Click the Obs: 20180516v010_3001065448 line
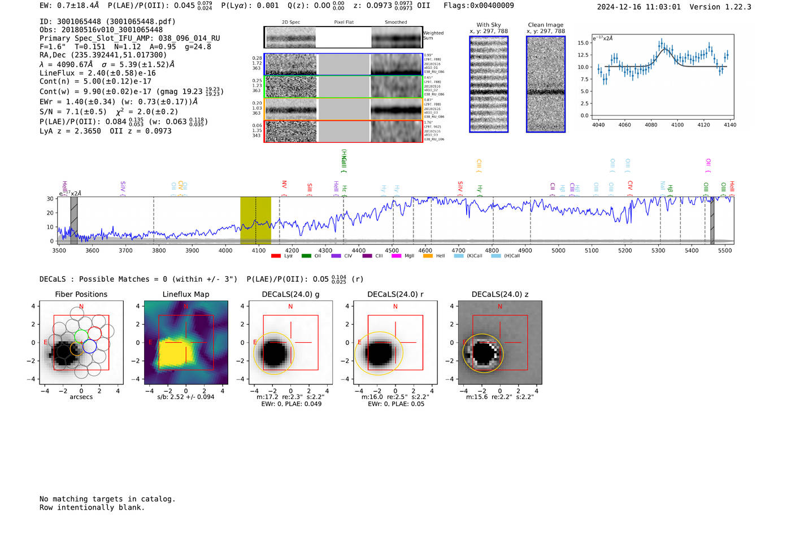 tap(101, 30)
